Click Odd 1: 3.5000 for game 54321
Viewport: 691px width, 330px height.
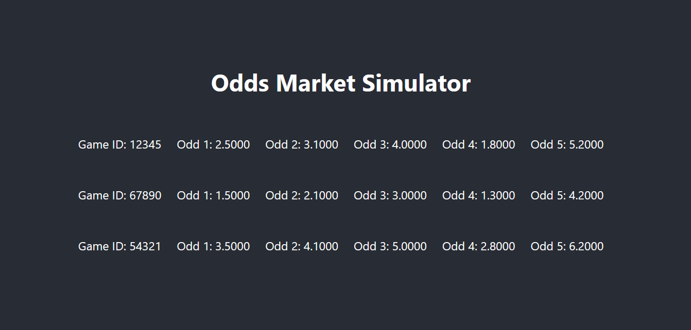point(213,246)
